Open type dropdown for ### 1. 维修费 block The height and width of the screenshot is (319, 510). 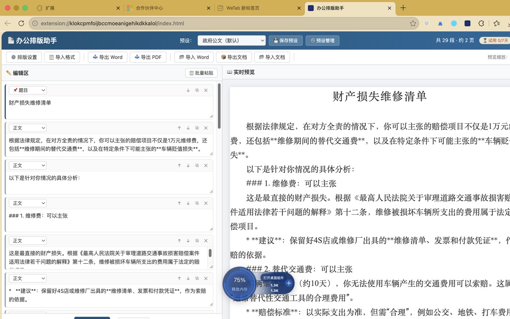pyautogui.click(x=28, y=203)
